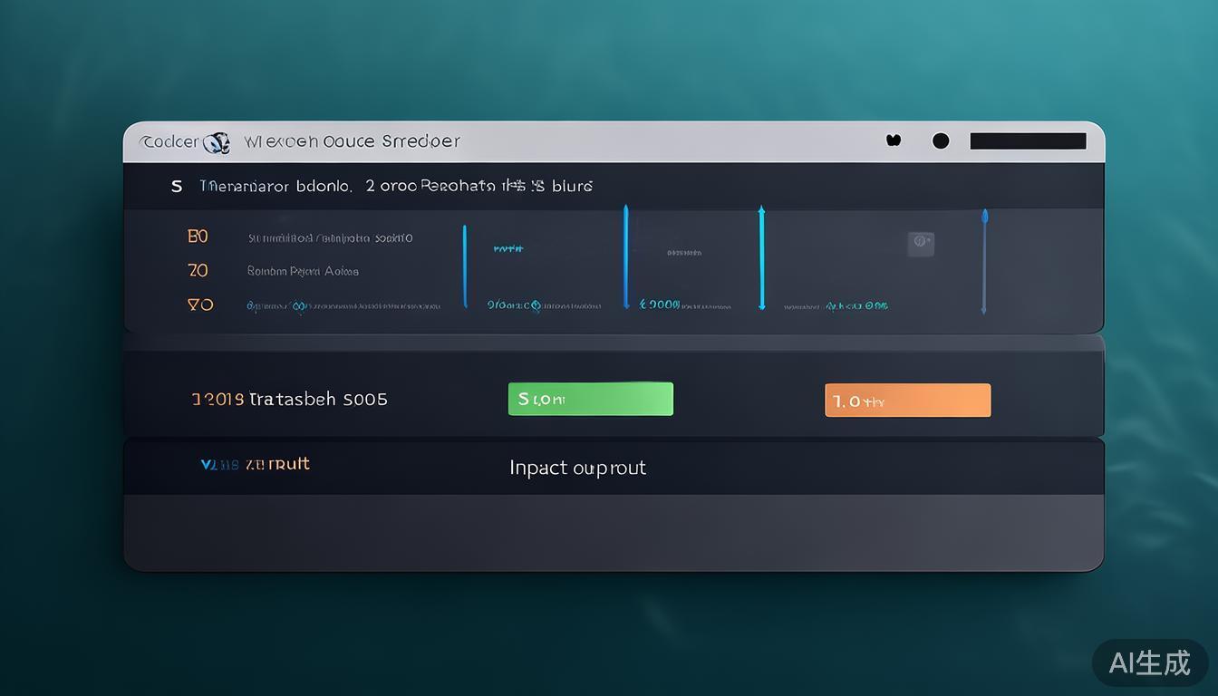This screenshot has width=1218, height=696.
Task: Select the orange "BO" row marker
Action: pos(198,237)
